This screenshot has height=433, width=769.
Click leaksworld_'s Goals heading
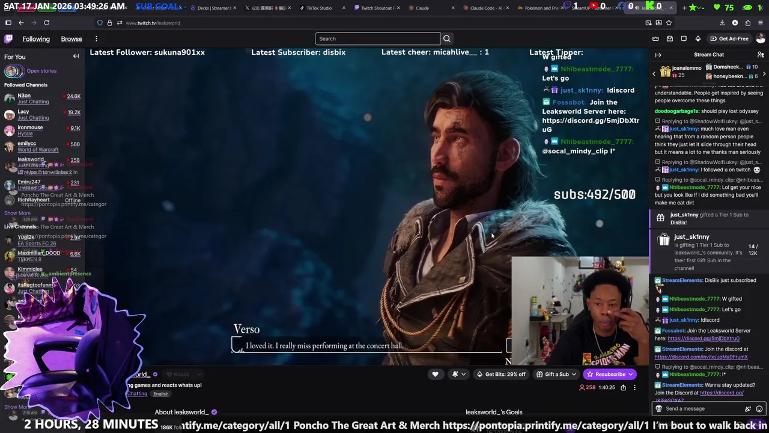[494, 413]
